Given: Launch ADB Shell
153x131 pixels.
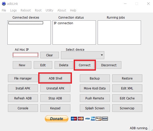Looking at the screenshot, I should [x=55, y=78].
